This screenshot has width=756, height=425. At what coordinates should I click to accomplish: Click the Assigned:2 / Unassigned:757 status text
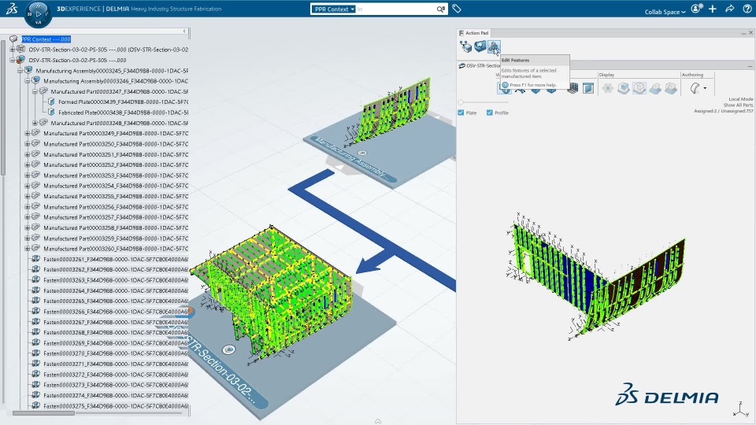(x=723, y=111)
